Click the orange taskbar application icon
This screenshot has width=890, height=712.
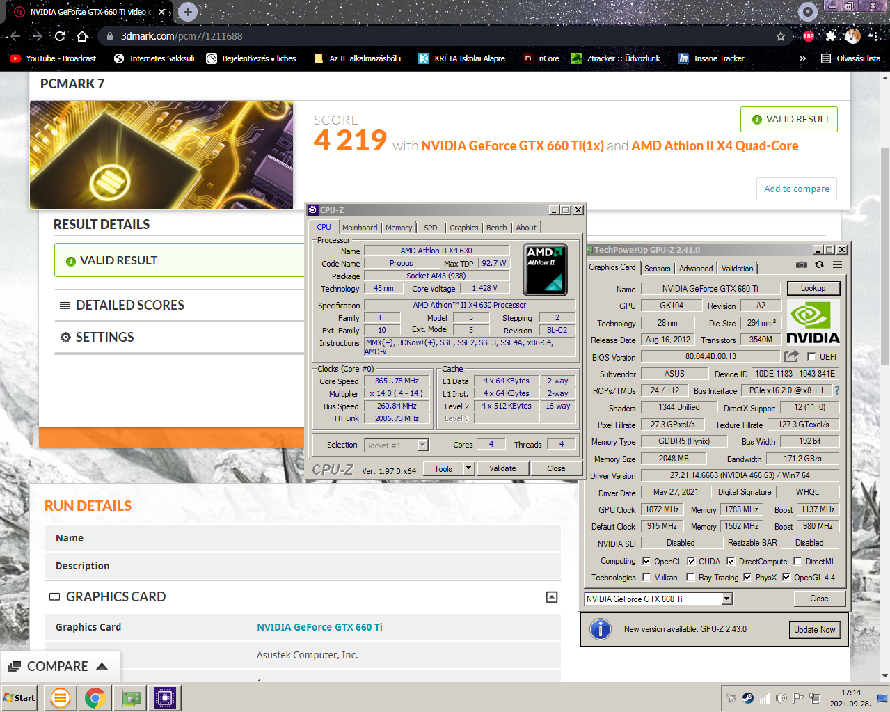pos(60,698)
